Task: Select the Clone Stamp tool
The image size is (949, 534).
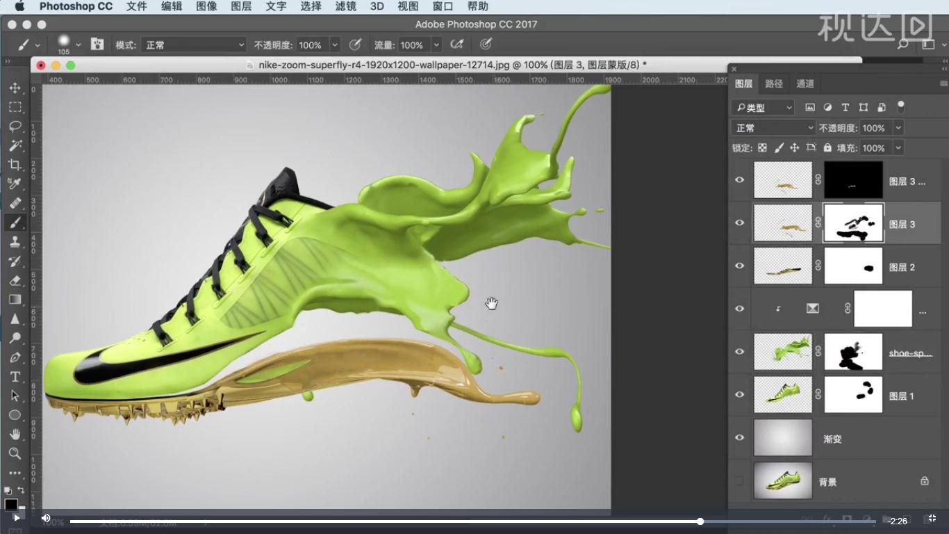Action: (15, 242)
